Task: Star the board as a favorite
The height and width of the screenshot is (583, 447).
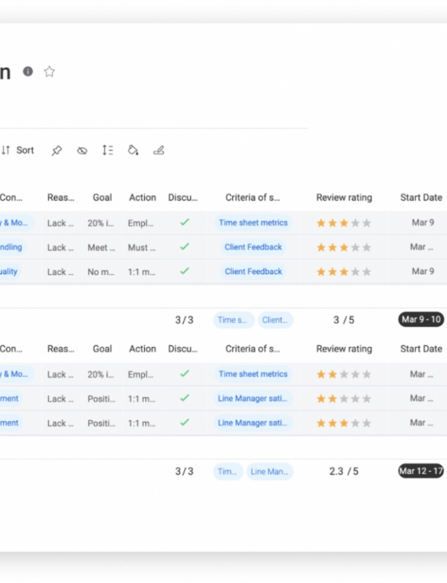Action: coord(49,71)
